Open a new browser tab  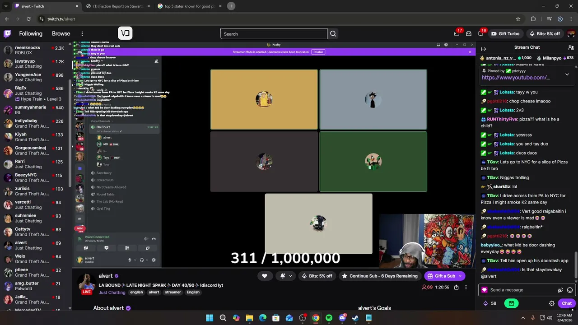coord(231,6)
